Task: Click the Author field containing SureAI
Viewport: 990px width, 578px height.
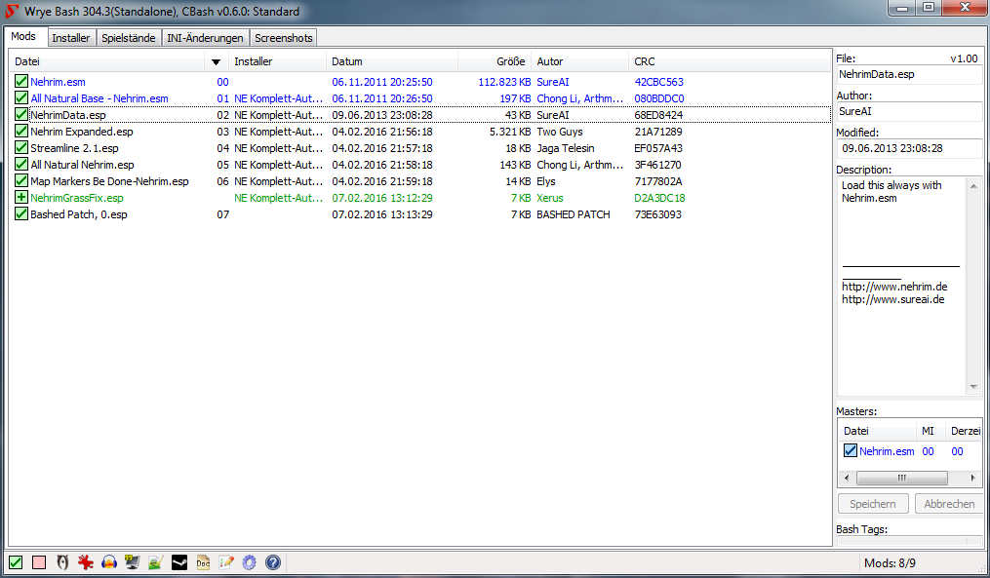Action: (x=908, y=112)
